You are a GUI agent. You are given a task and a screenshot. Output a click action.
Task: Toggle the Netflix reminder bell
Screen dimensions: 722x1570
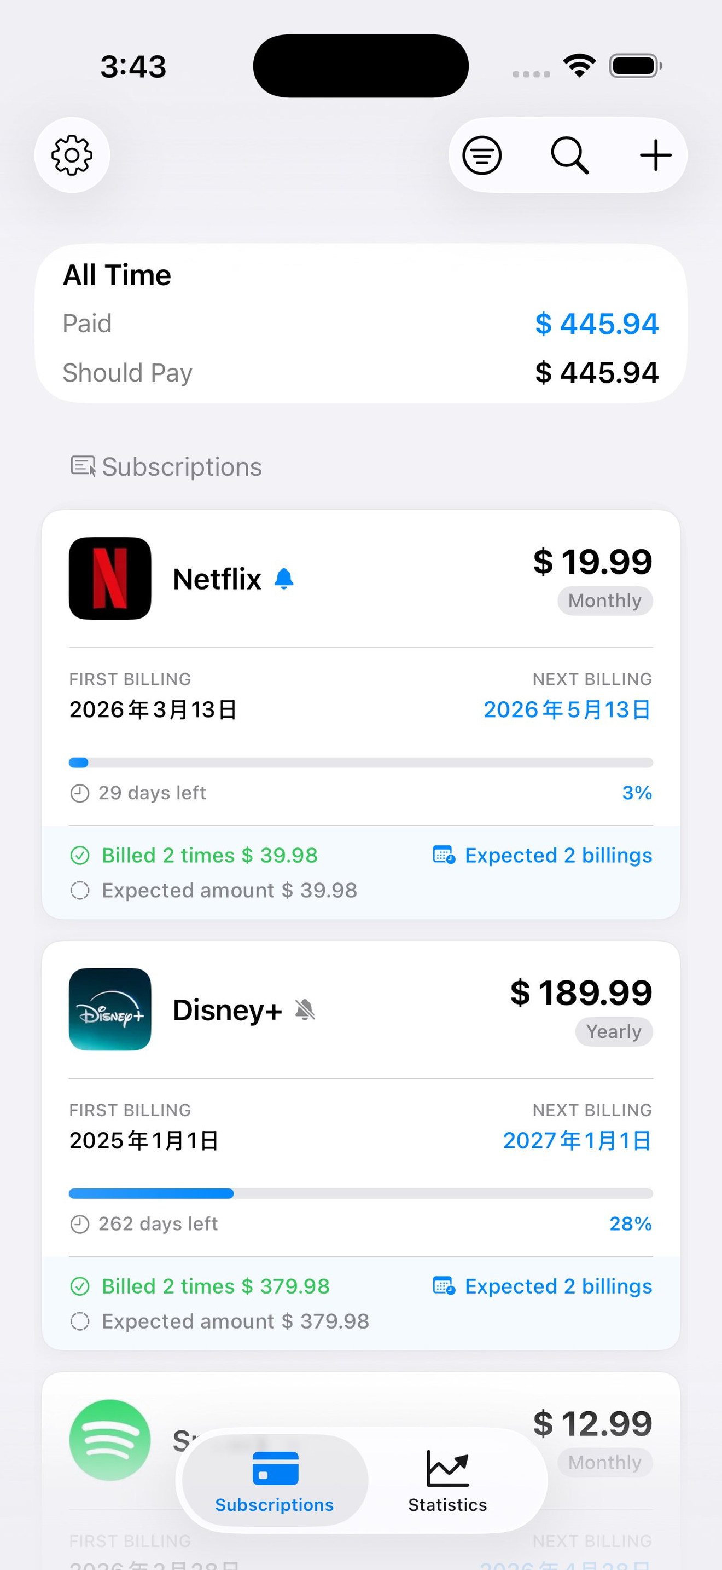284,579
